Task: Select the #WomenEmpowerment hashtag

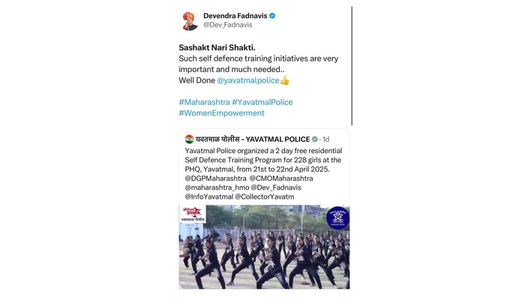Action: [222, 113]
